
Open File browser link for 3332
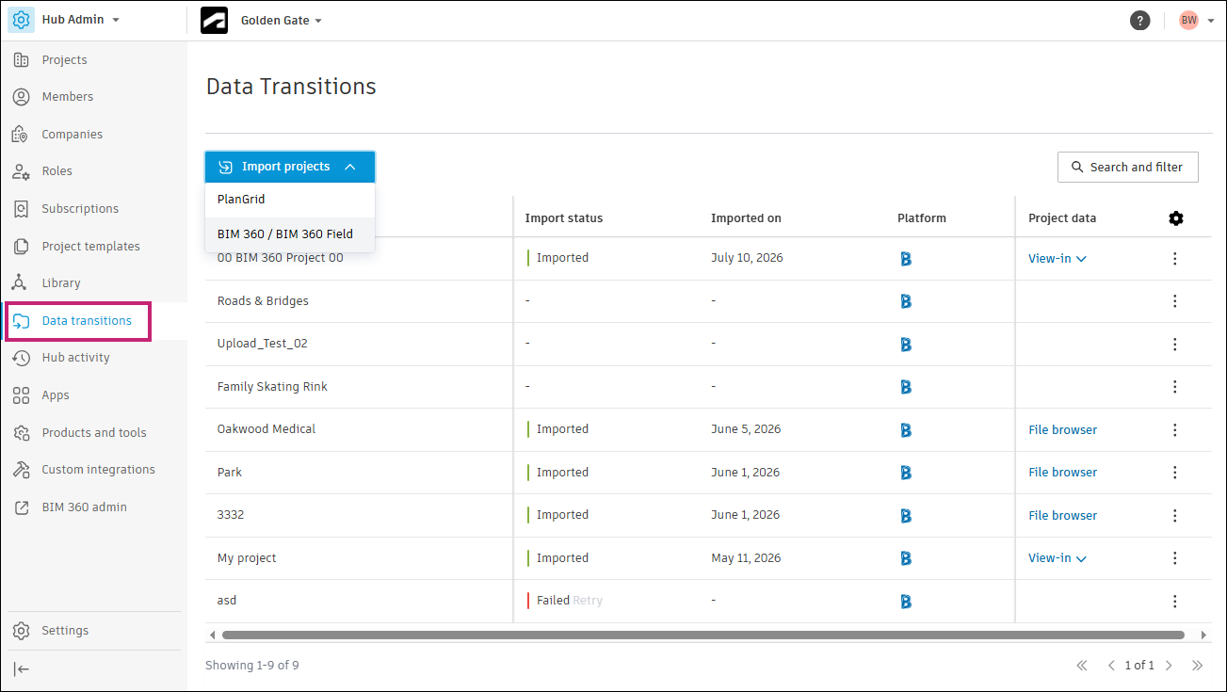tap(1062, 516)
